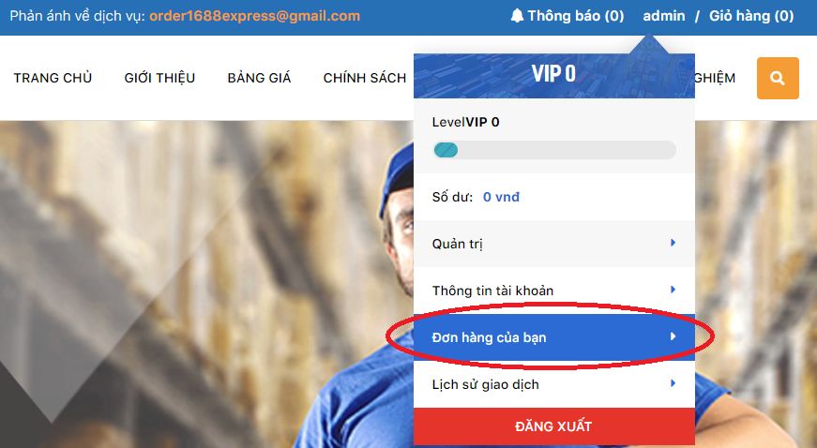
Task: Click the order1688express@gmail.com email link
Action: tap(255, 16)
